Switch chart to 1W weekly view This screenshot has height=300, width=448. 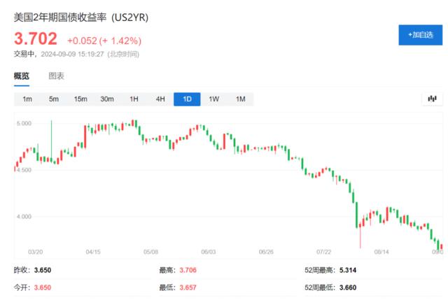[x=213, y=99]
